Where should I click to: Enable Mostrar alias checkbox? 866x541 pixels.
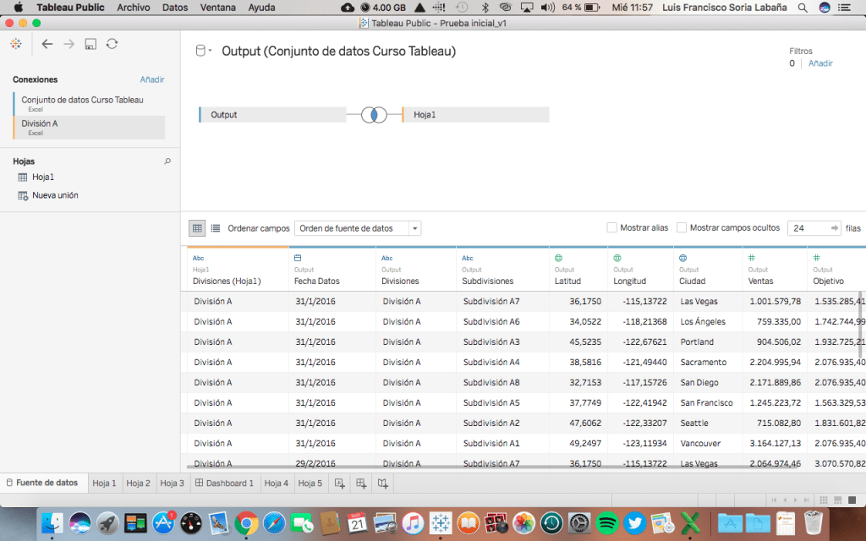coord(612,227)
